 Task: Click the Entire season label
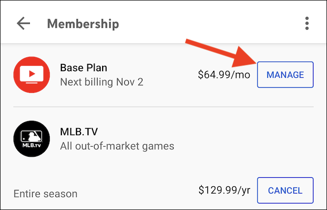tap(46, 193)
